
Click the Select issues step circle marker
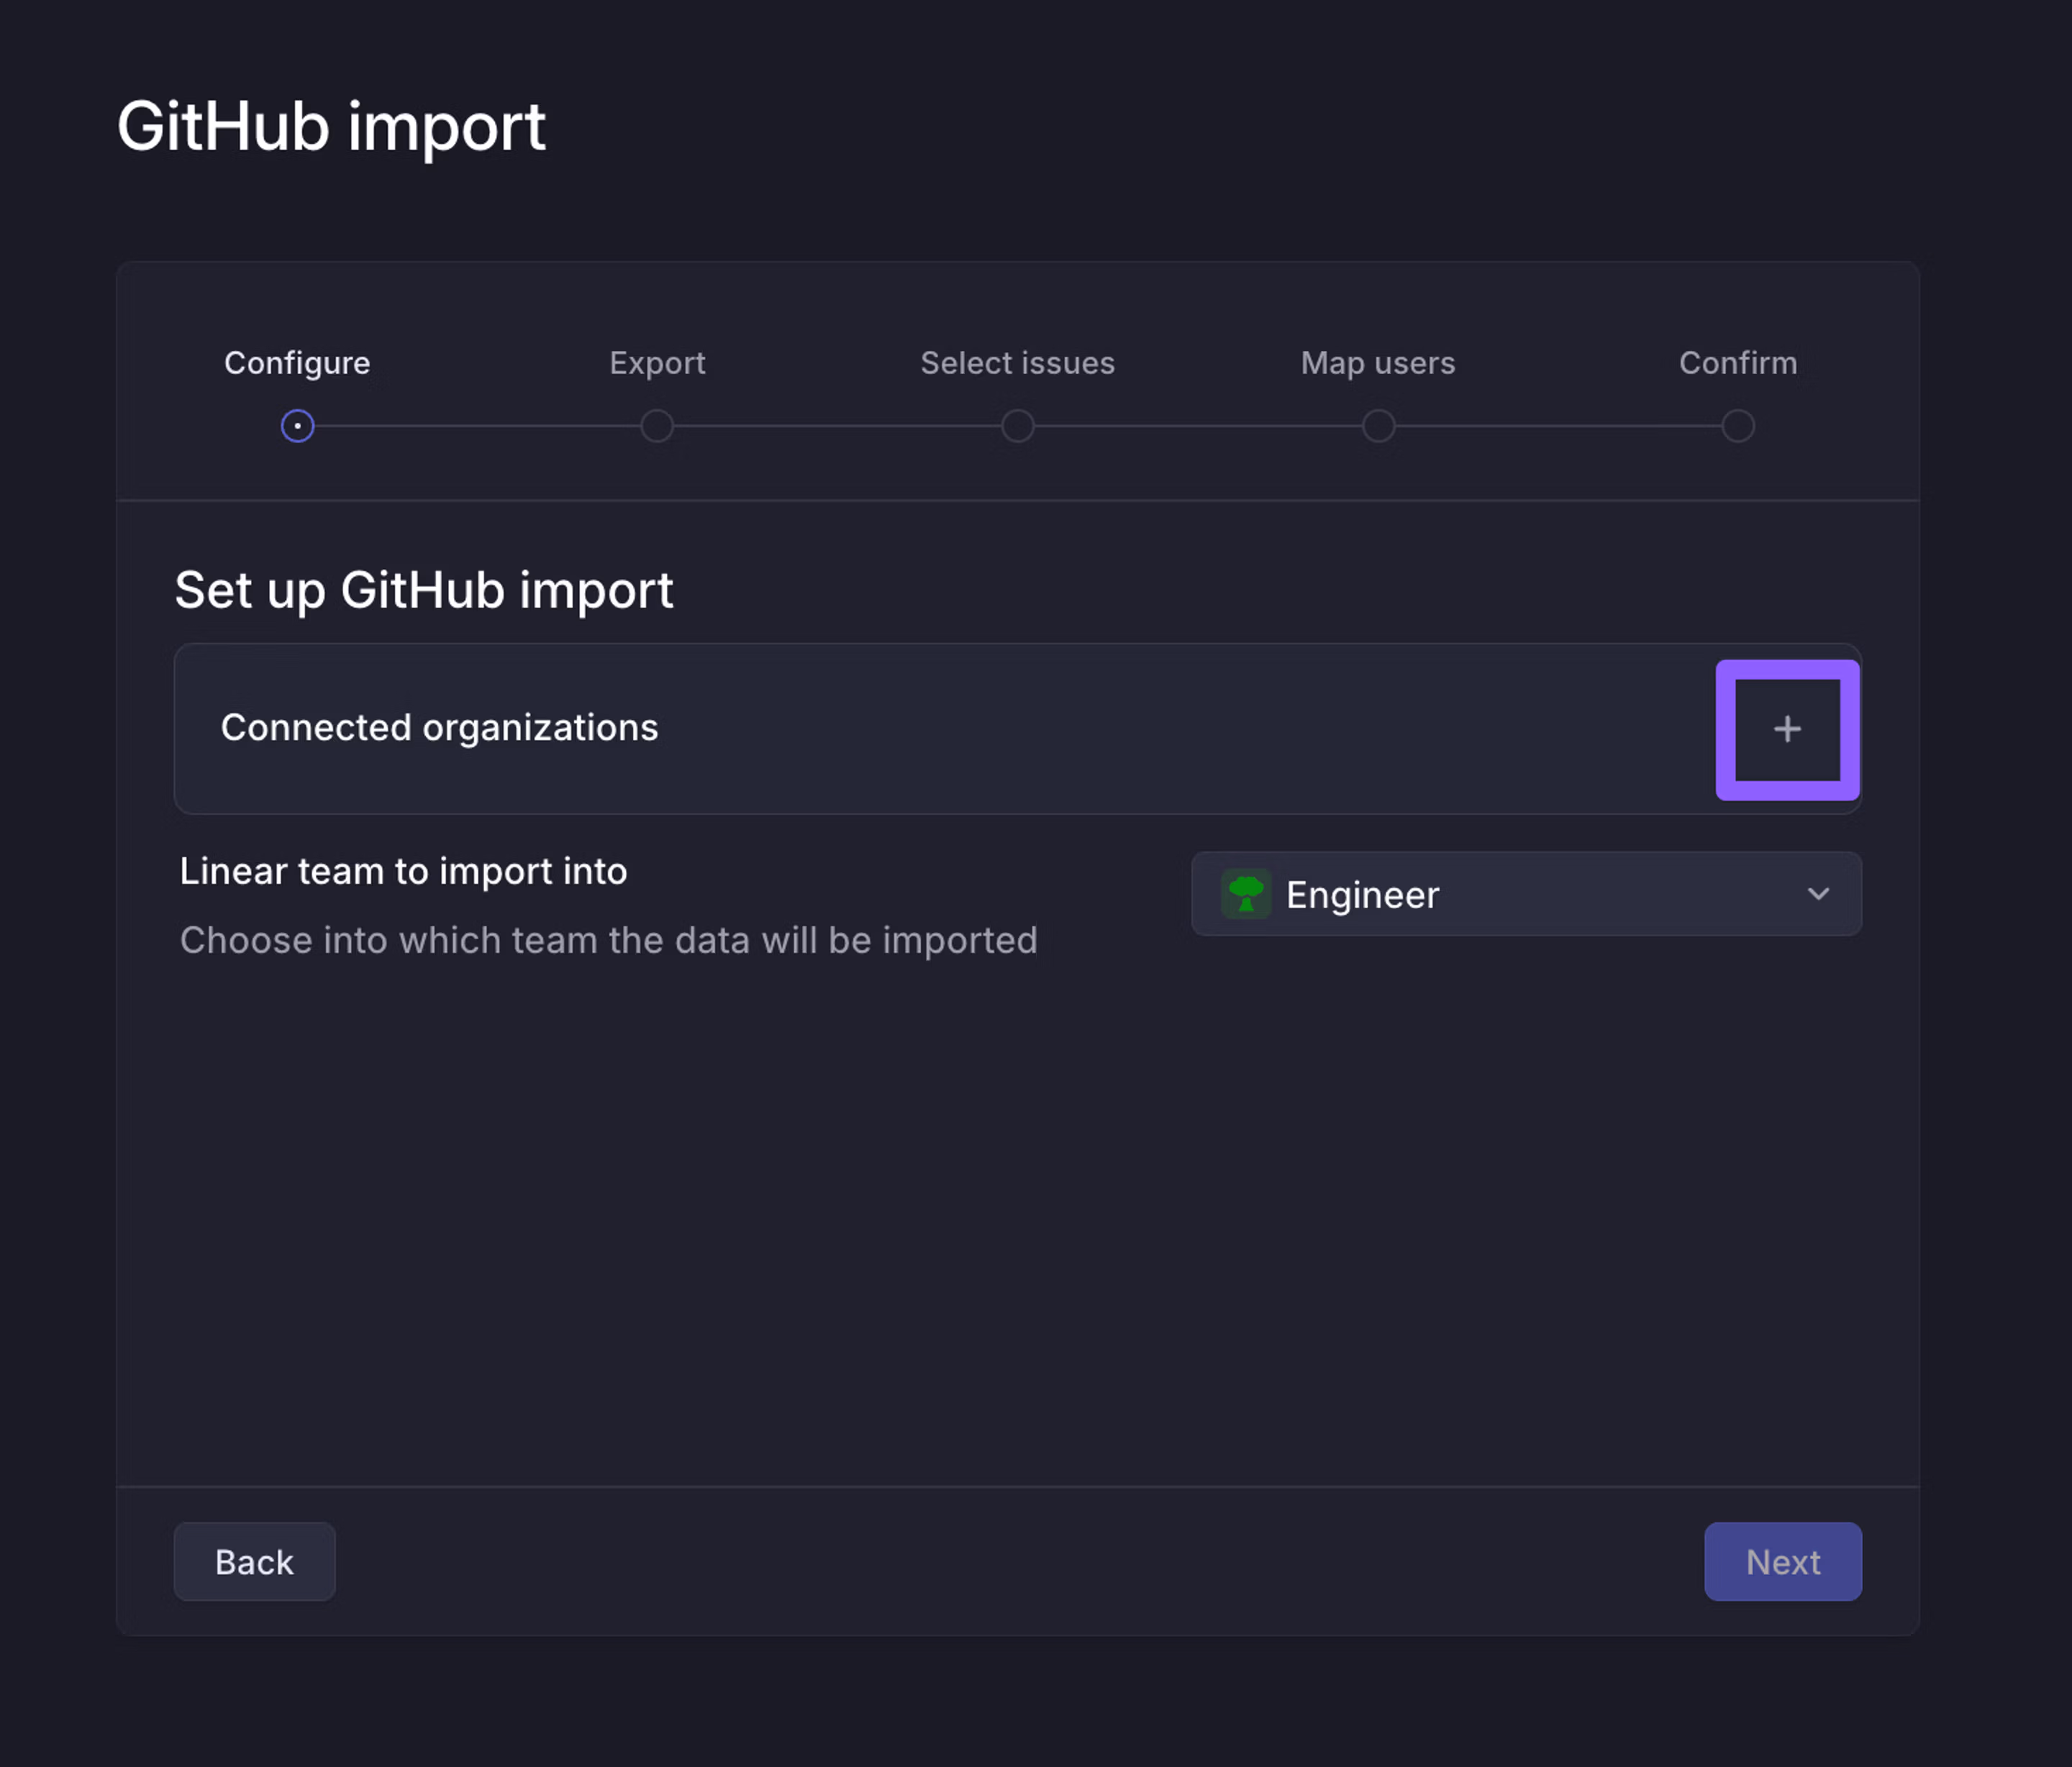pos(1017,426)
